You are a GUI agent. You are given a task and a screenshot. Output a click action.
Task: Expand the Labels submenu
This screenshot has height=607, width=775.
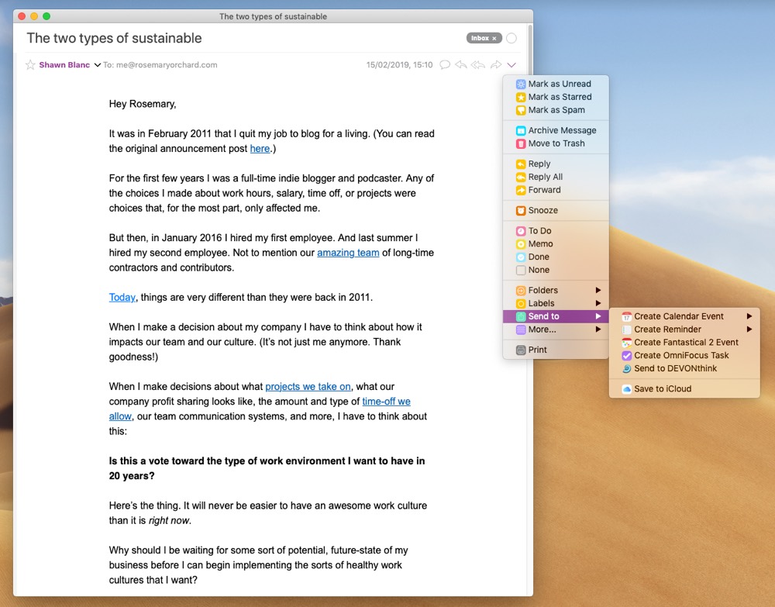click(x=556, y=304)
